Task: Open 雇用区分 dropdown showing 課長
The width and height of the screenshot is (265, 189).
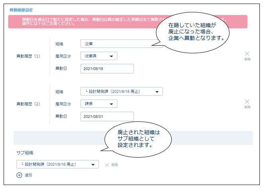Action: click(x=99, y=104)
